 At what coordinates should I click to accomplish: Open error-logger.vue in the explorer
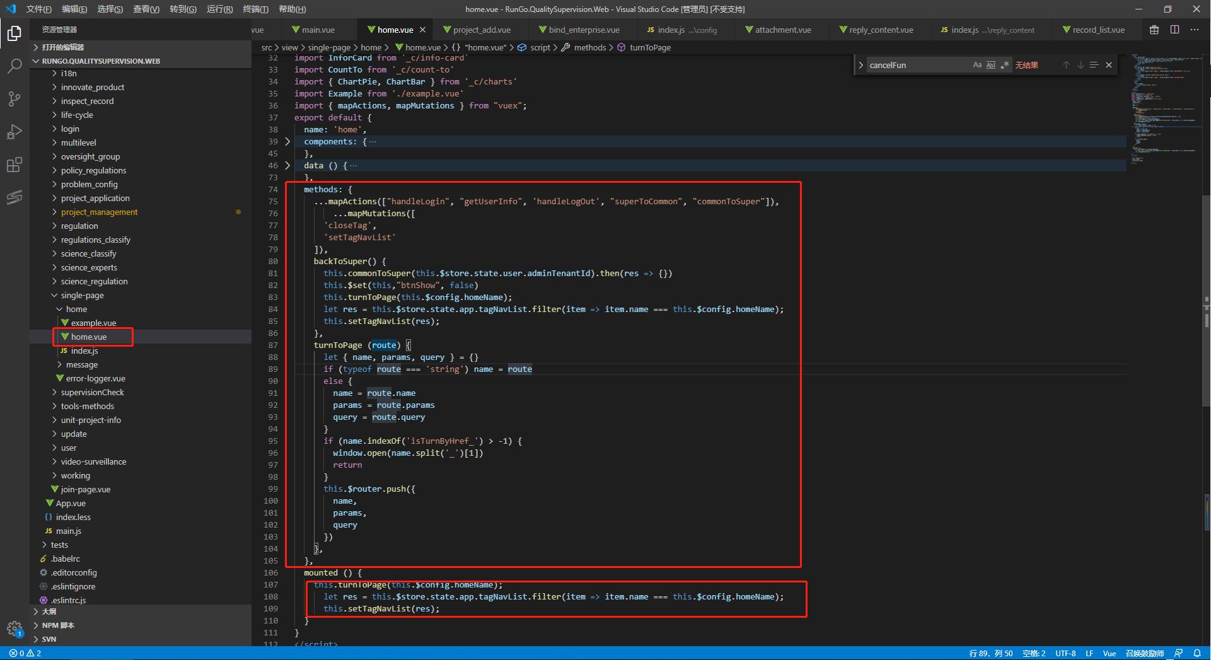click(95, 378)
